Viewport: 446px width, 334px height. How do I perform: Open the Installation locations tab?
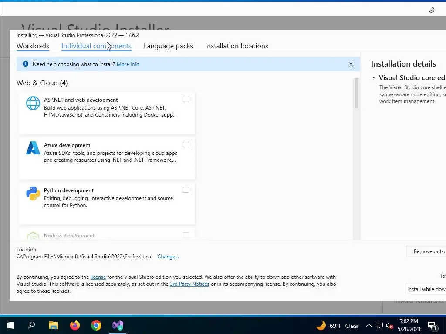237,46
